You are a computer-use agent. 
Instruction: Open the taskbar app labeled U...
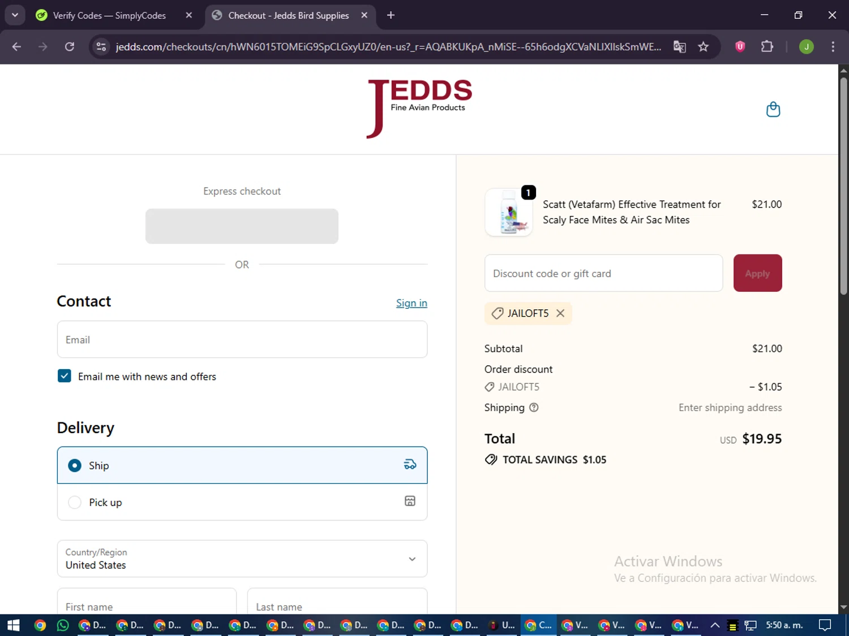[x=501, y=625]
